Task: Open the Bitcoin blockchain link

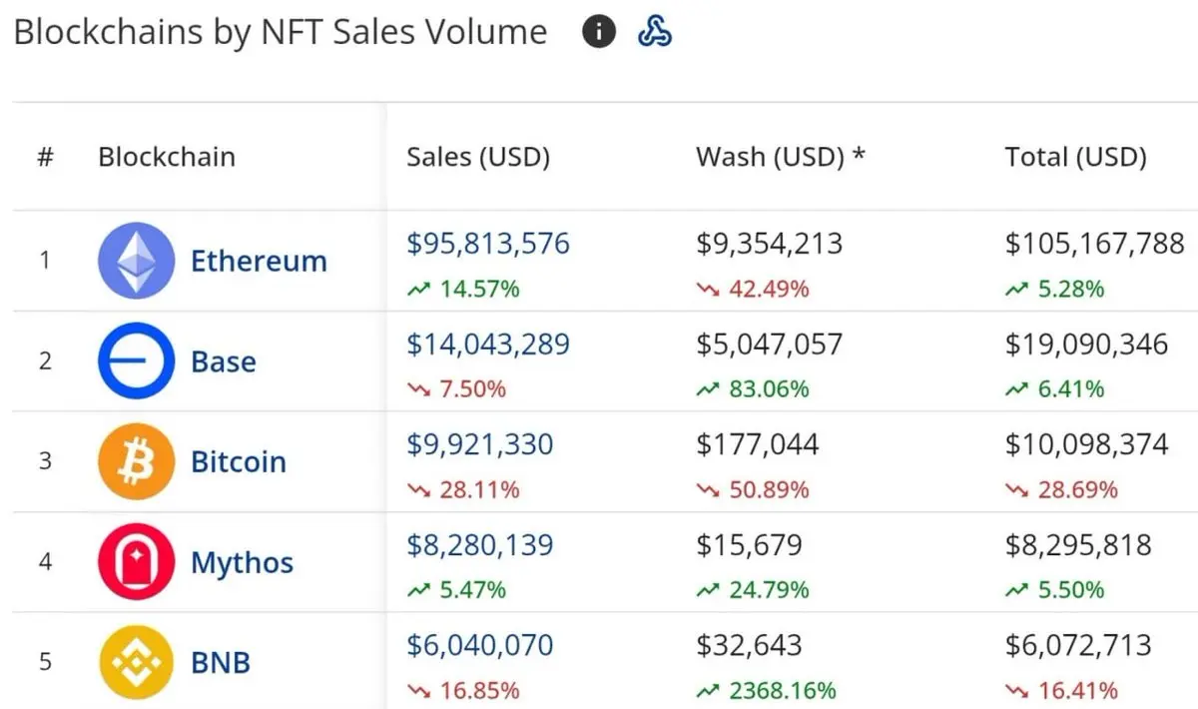Action: click(x=239, y=462)
